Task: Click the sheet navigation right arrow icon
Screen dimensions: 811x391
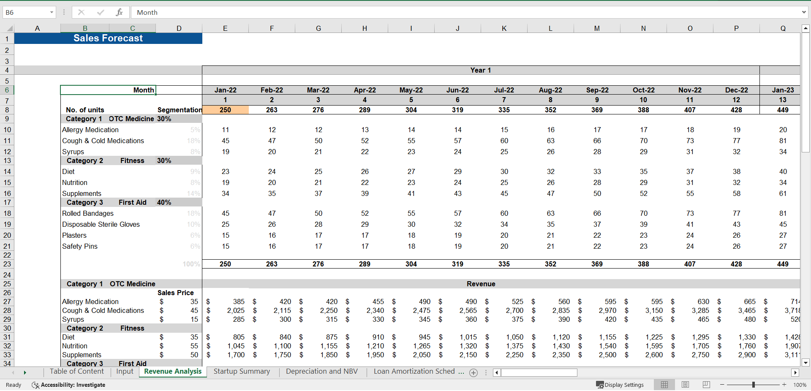Action: (25, 372)
